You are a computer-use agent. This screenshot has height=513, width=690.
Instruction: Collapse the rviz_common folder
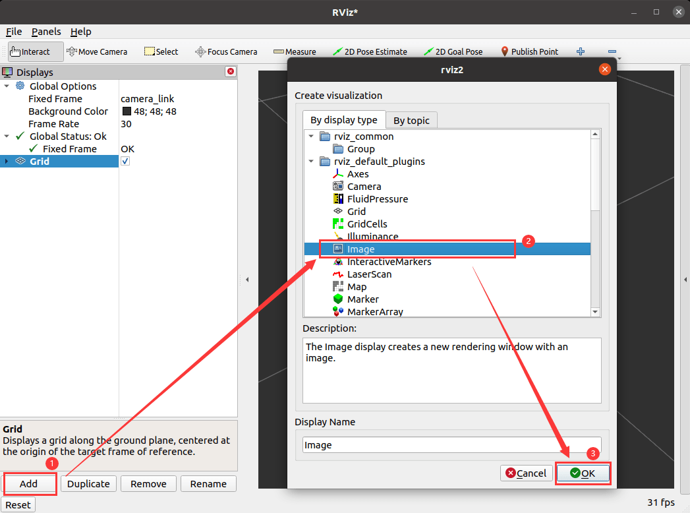(311, 136)
